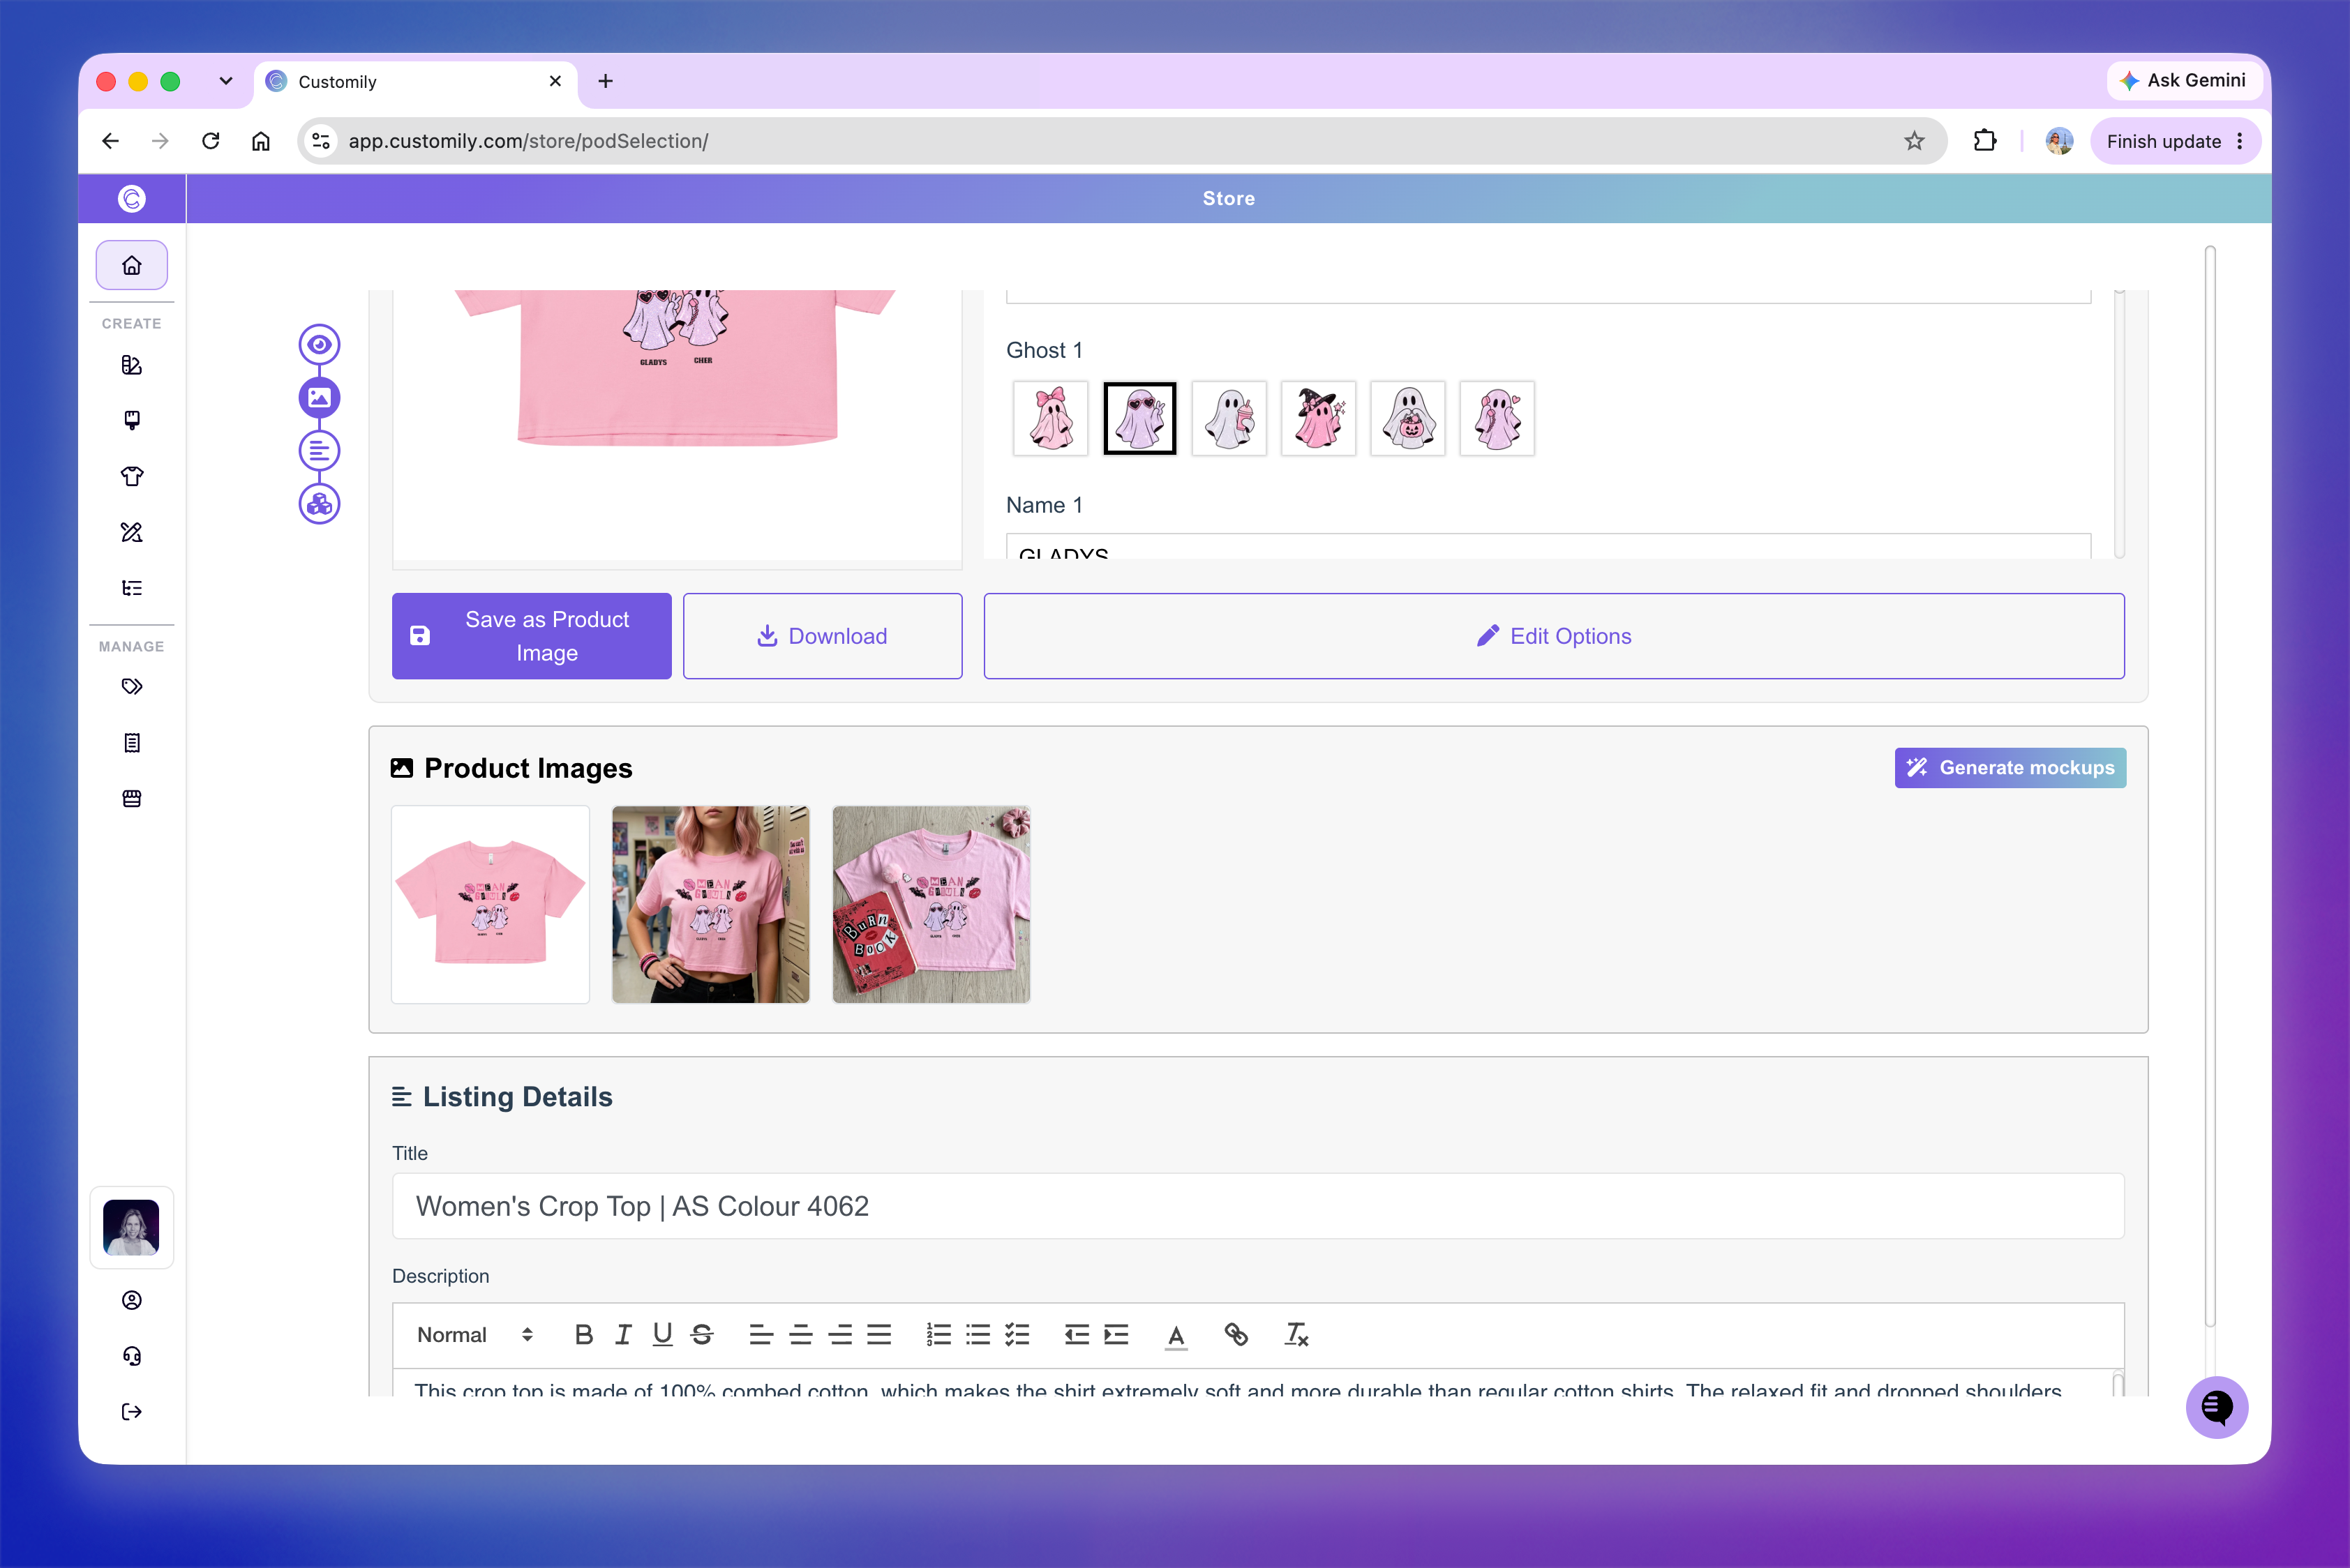2350x1568 pixels.
Task: Open a new browser tab
Action: 605,81
